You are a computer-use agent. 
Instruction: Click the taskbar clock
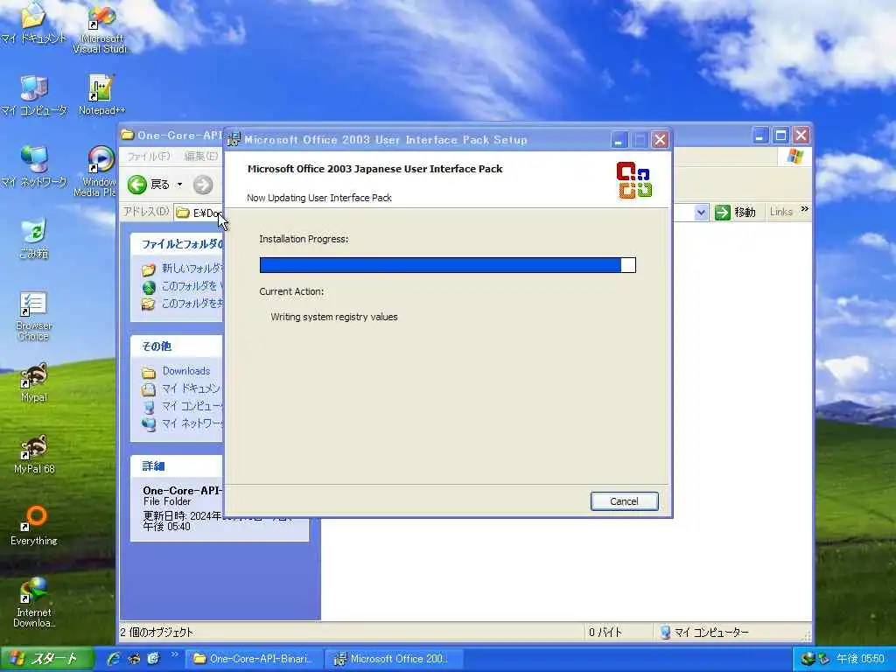point(861,659)
